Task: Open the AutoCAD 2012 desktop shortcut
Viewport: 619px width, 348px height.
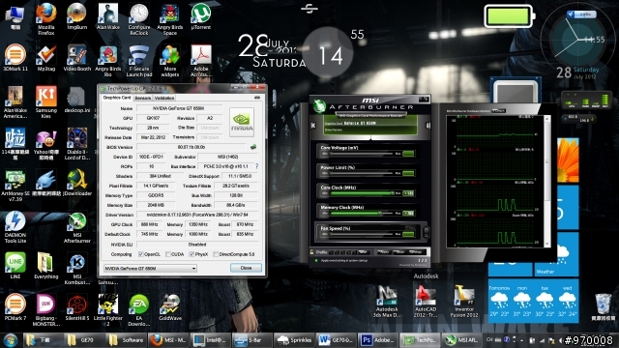Action: [x=426, y=301]
